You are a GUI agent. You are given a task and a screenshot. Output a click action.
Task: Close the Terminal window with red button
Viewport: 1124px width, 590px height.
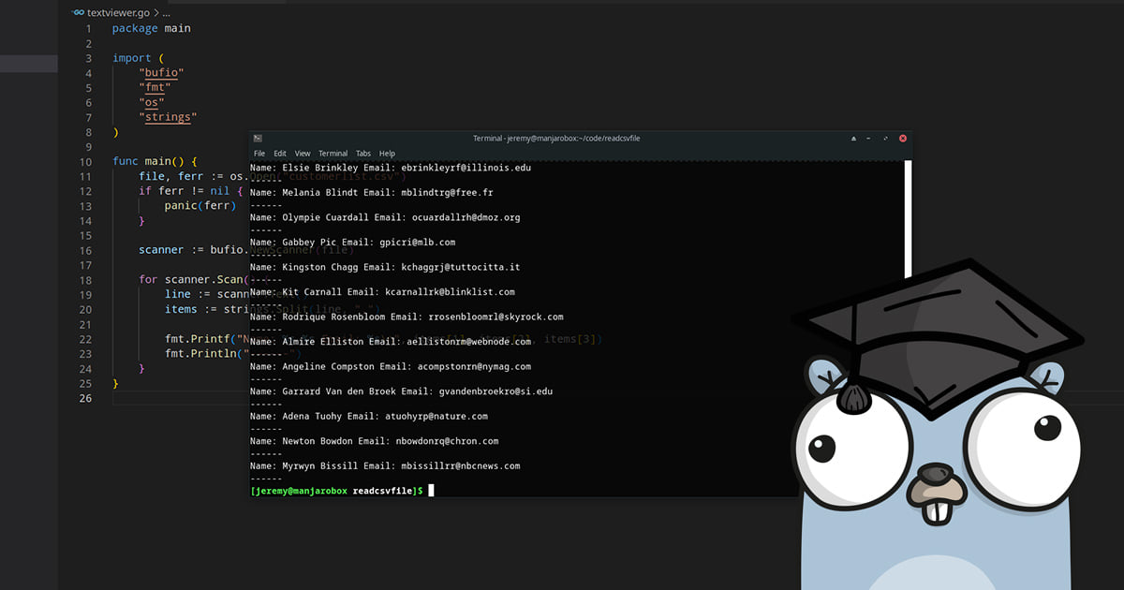tap(903, 139)
